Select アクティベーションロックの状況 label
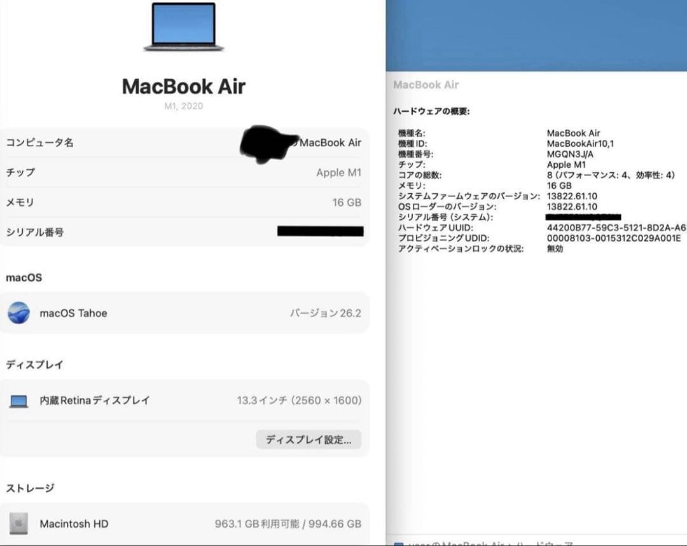 point(461,249)
